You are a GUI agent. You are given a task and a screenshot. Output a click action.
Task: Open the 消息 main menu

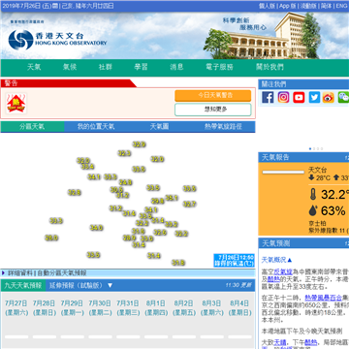tap(176, 67)
